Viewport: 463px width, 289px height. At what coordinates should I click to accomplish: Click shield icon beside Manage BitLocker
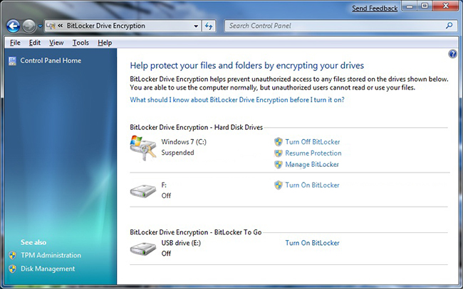click(x=278, y=165)
